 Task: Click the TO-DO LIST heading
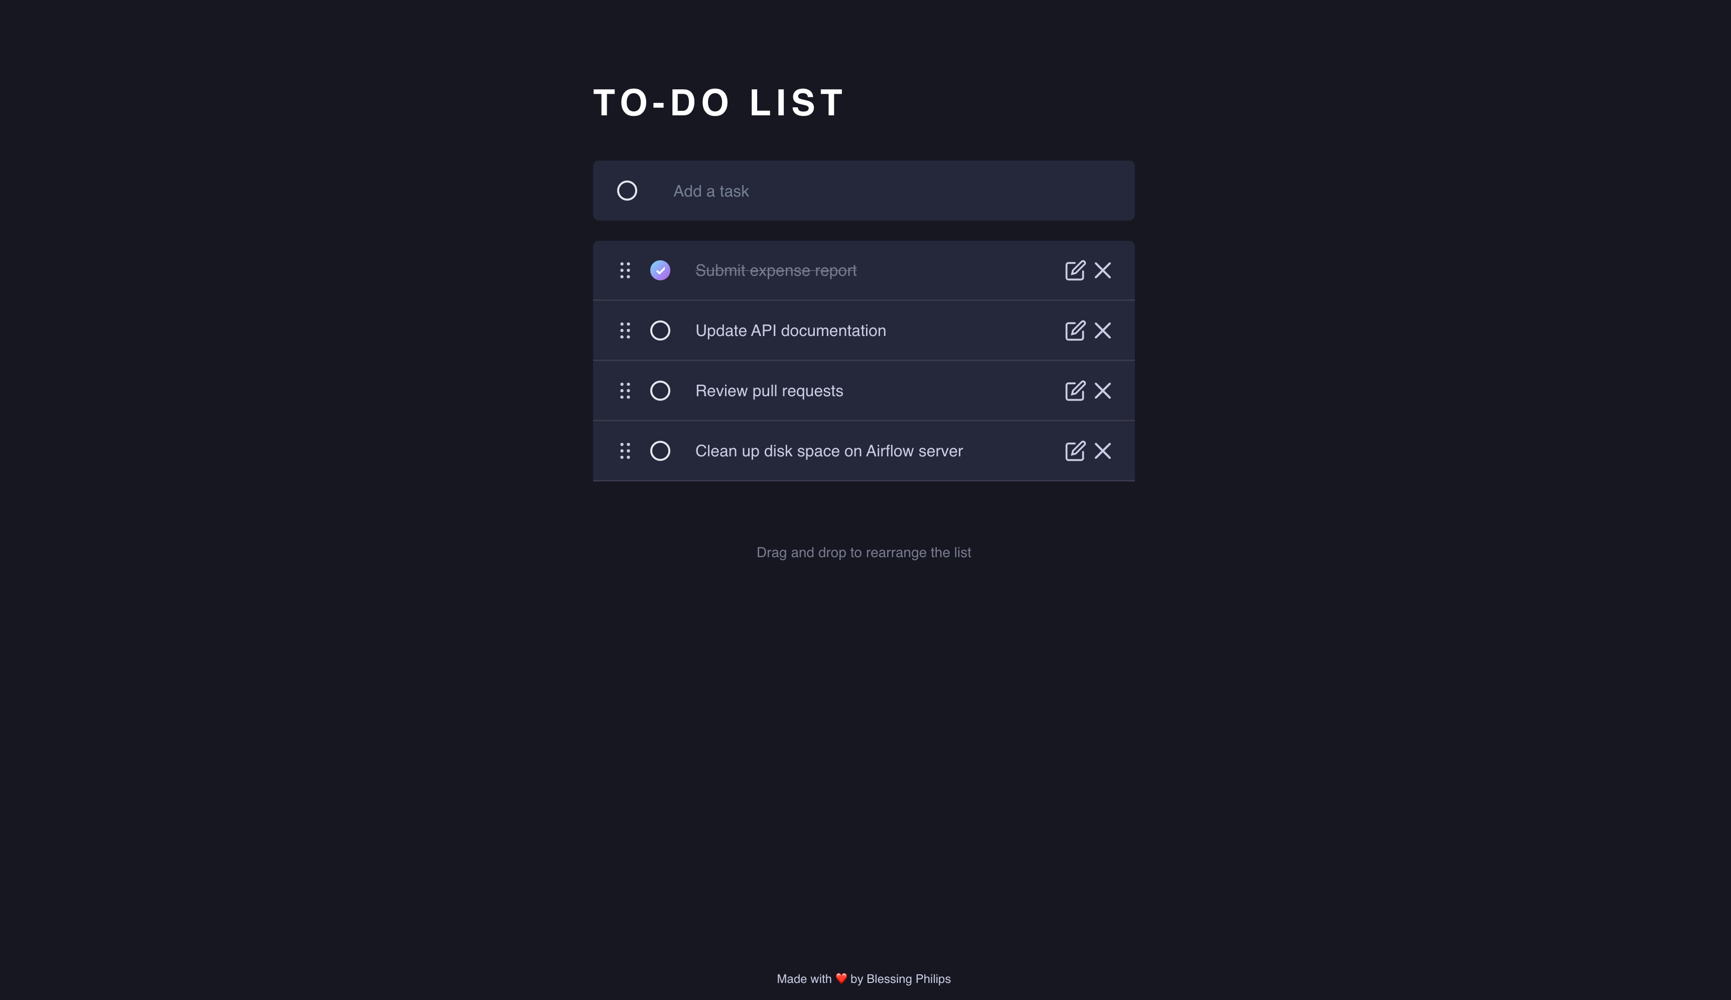[718, 102]
